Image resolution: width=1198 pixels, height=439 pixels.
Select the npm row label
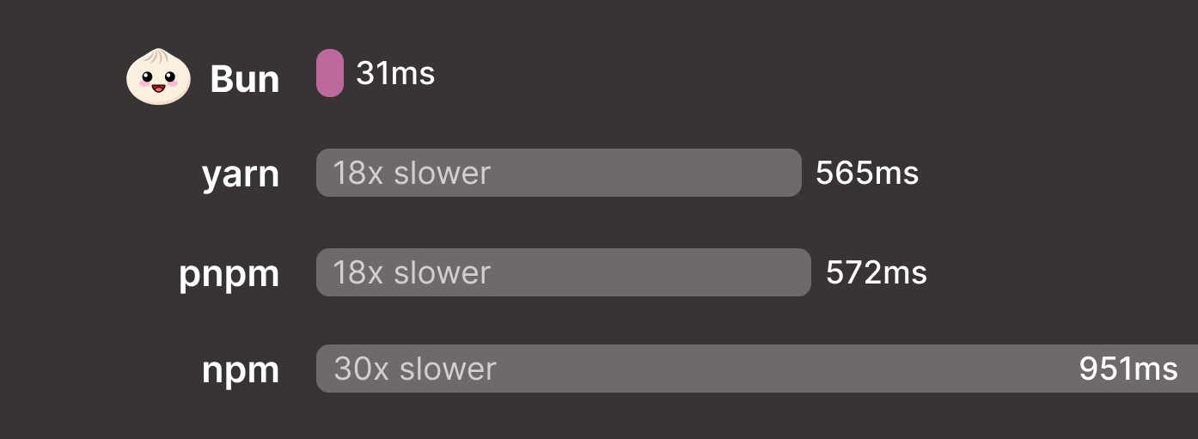coord(241,370)
